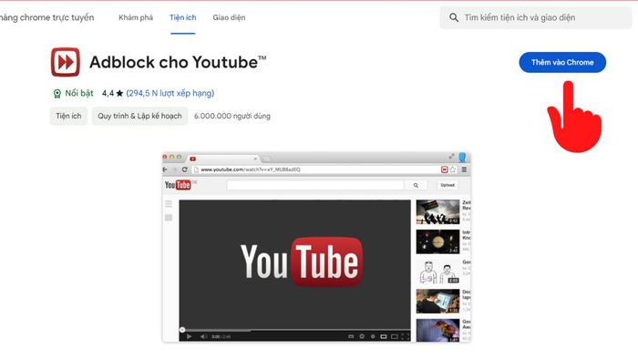
Task: Select the 6.000.000 người dùng text
Action: [232, 116]
